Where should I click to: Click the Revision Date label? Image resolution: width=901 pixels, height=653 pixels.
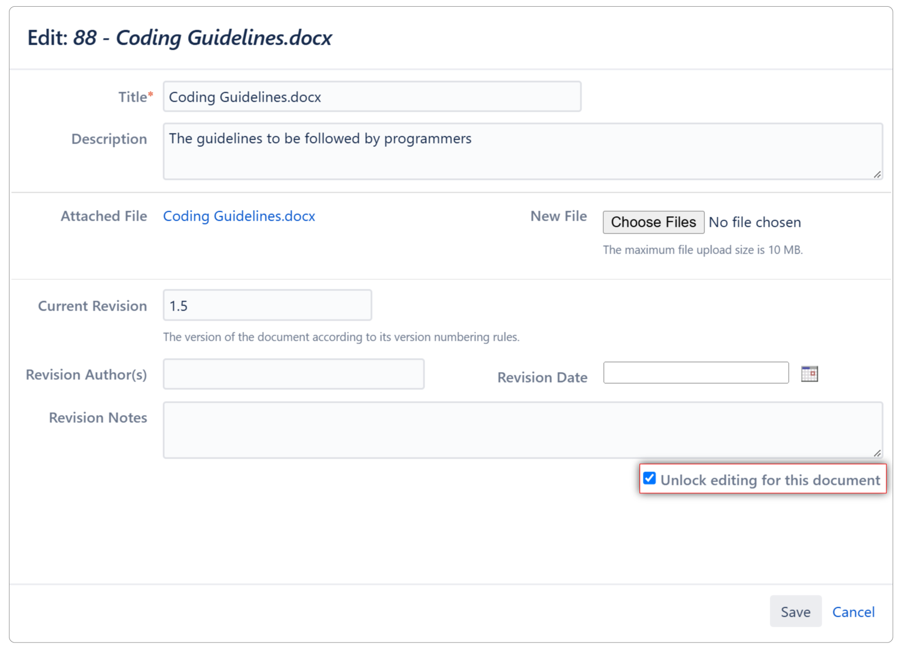[542, 378]
